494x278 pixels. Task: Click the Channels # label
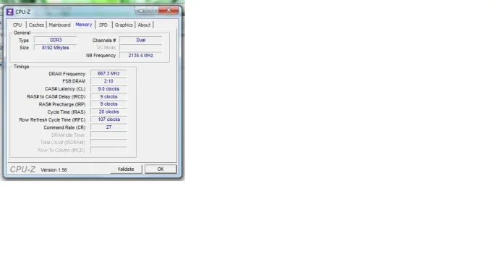click(104, 41)
